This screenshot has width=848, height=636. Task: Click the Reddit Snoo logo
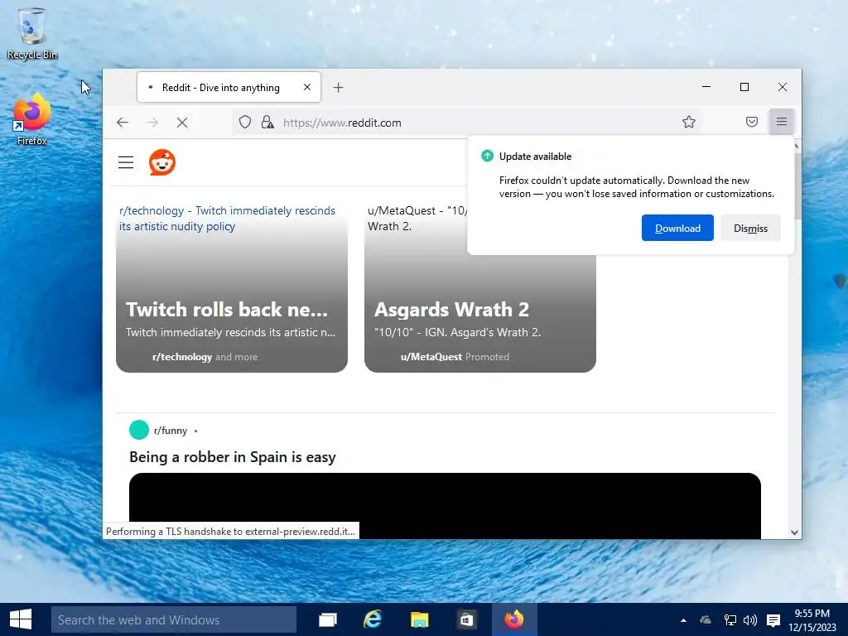[x=162, y=162]
